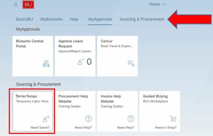
Task: Open the Invoice Help Website tile
Action: pos(117,111)
